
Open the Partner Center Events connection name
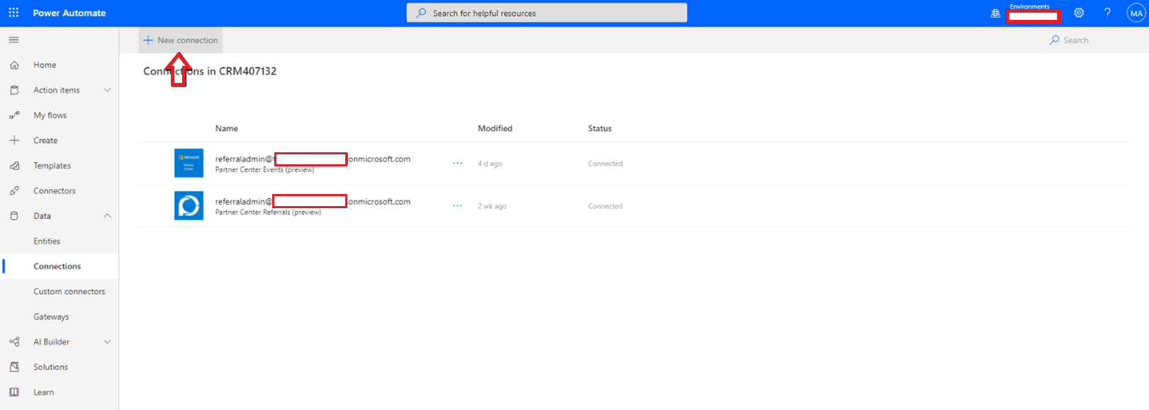coord(313,159)
